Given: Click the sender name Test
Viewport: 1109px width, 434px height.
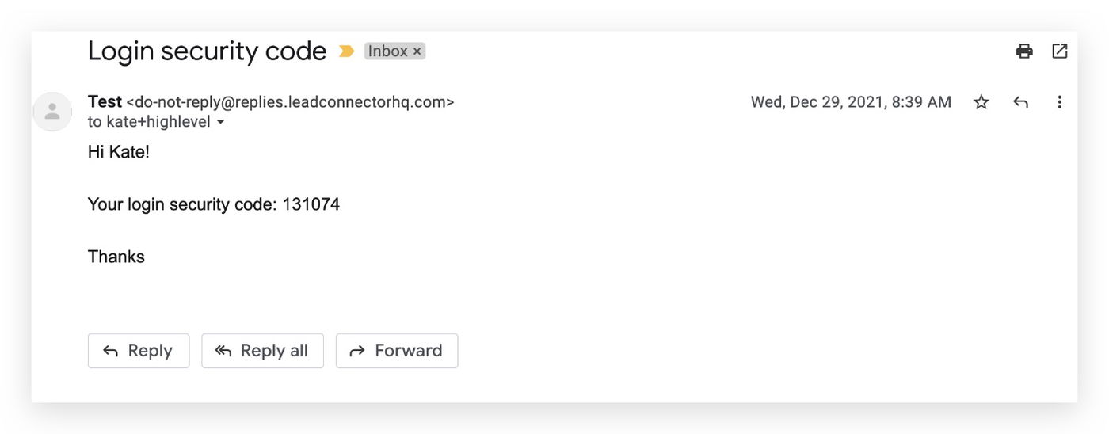Looking at the screenshot, I should coord(105,101).
